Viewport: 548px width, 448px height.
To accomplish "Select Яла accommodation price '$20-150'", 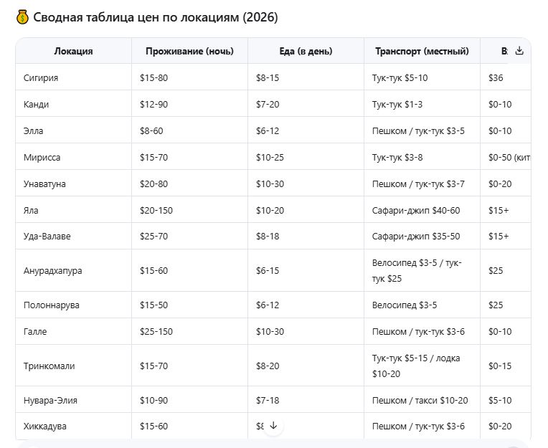I will pos(156,210).
